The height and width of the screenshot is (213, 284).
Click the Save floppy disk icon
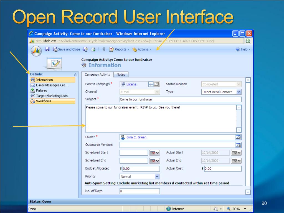(47, 49)
